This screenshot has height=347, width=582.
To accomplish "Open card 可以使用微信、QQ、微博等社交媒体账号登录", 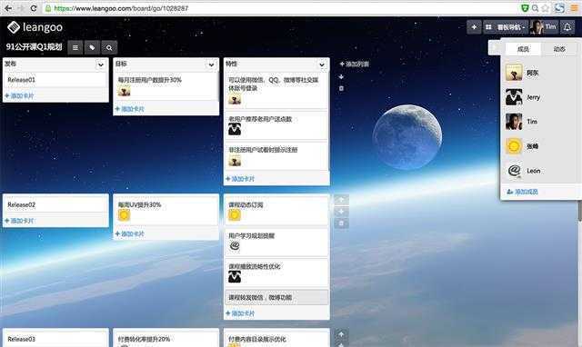I will tap(276, 91).
